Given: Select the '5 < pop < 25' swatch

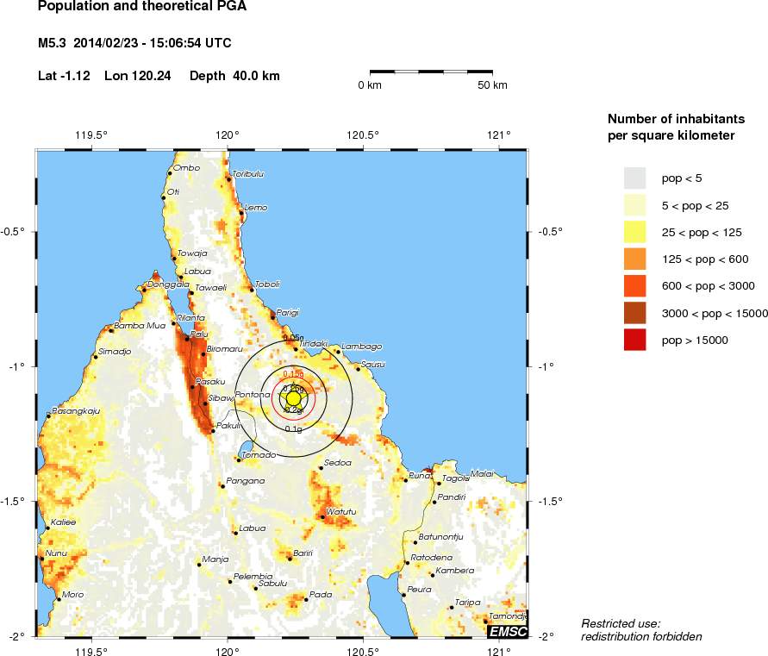Looking at the screenshot, I should coord(634,204).
